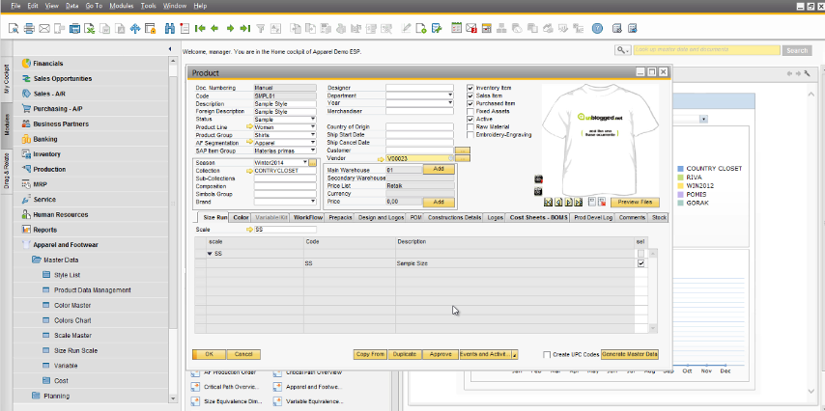Click the Size Equivalence Dim shortcut icon

point(195,401)
